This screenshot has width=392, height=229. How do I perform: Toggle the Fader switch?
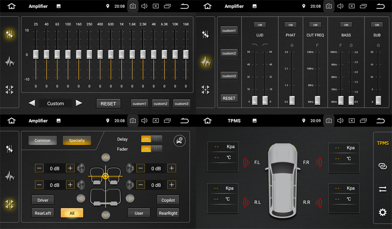point(151,149)
